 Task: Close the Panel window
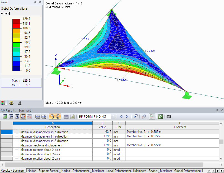point(40,2)
